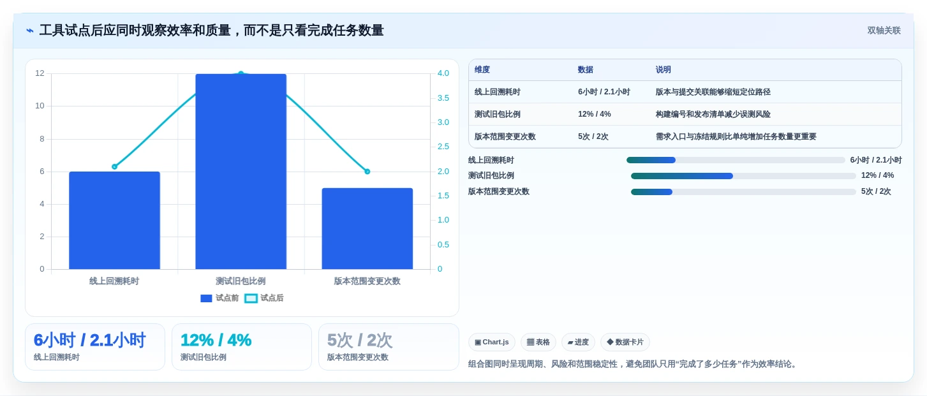Click the 说明 column header
This screenshot has width=927, height=396.
tap(664, 70)
